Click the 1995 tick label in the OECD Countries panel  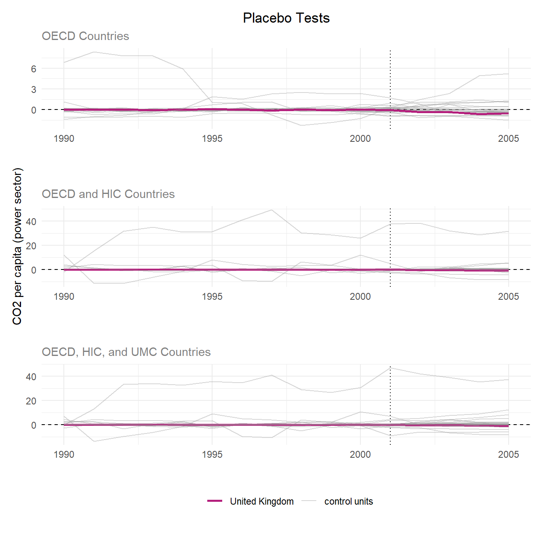tap(212, 139)
